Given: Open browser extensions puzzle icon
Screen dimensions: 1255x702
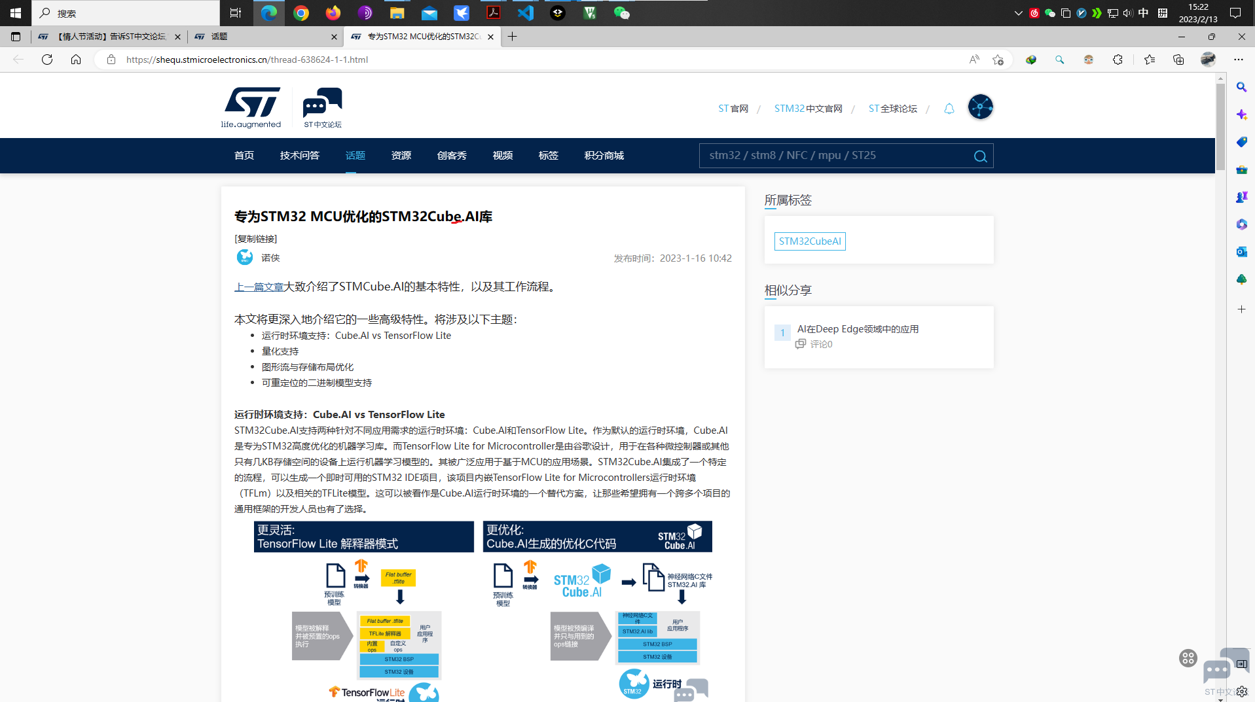Looking at the screenshot, I should pyautogui.click(x=1118, y=60).
